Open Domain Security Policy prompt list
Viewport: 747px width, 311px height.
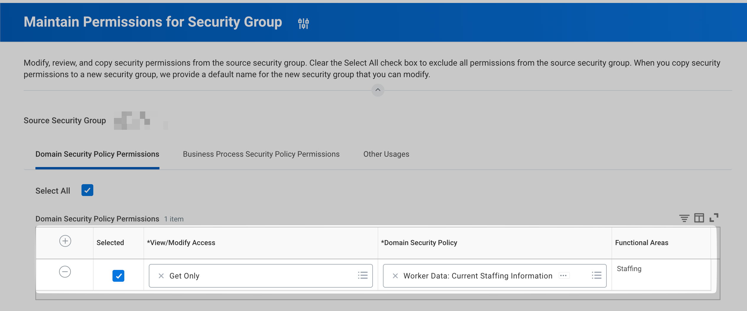tap(596, 276)
